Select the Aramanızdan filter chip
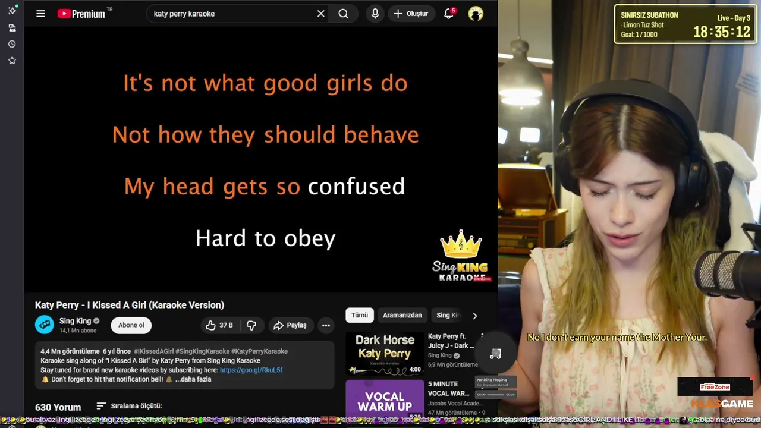761x428 pixels. click(x=402, y=315)
